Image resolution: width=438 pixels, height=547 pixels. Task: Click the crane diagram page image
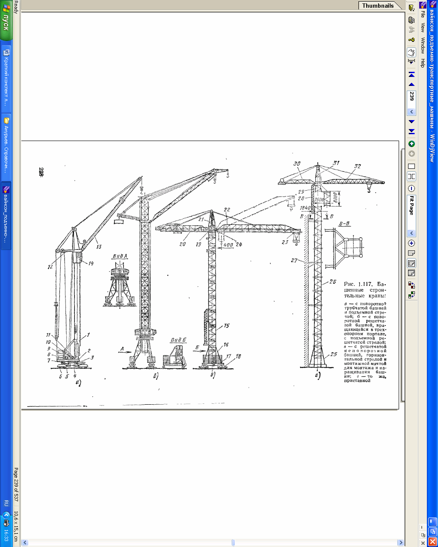[210, 275]
